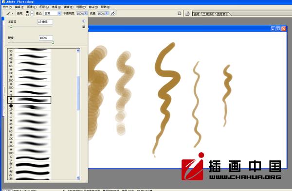This screenshot has height=191, width=292.
Task: Click the create new brush preset icon
Action: [84, 27]
